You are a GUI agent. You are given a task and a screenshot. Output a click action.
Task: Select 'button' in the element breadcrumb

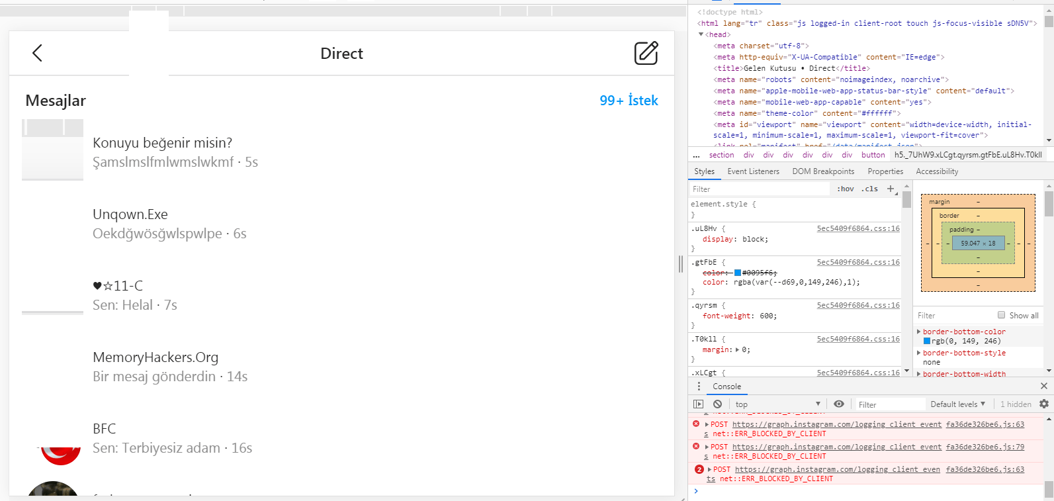tap(873, 155)
